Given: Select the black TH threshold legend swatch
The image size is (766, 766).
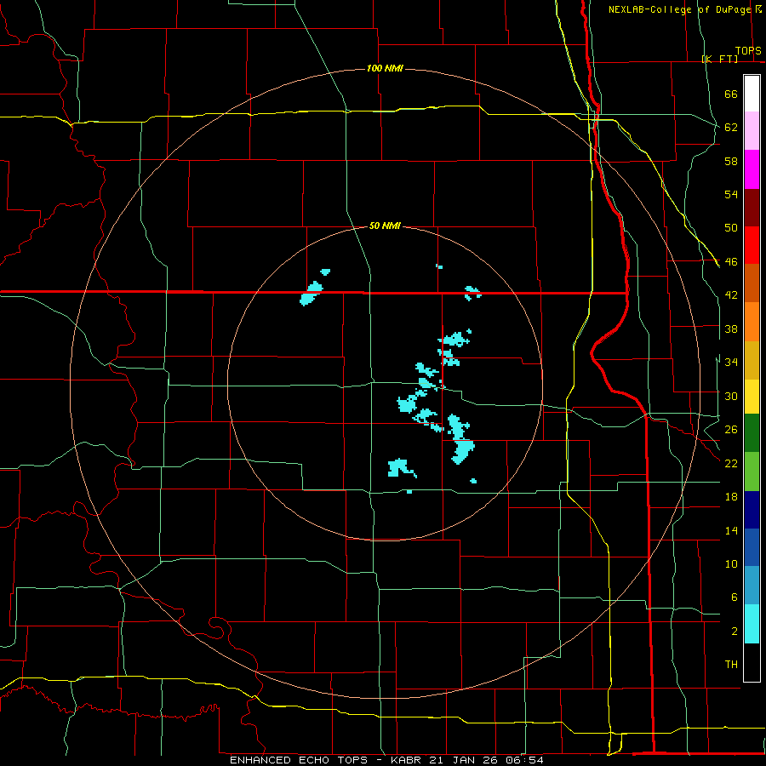Looking at the screenshot, I should [x=752, y=662].
